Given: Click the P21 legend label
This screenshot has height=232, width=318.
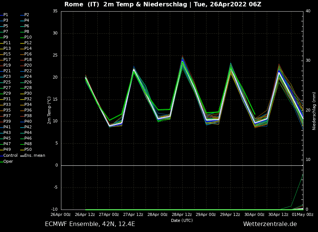Looking at the screenshot, I should point(5,71).
